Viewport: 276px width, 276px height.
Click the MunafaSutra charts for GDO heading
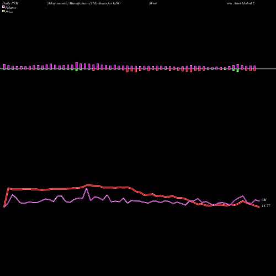84,3
